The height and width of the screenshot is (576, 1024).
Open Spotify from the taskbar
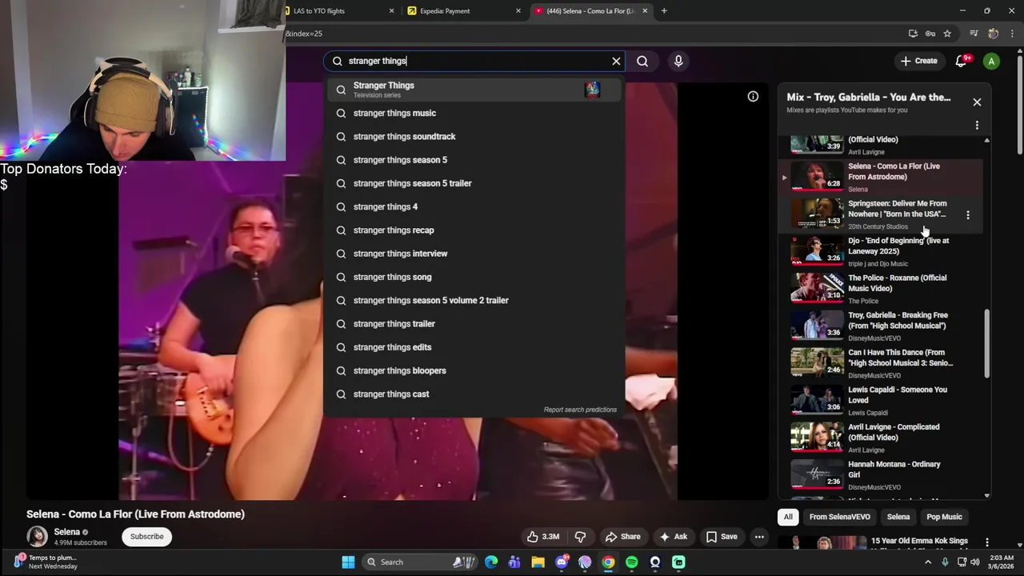[x=632, y=562]
